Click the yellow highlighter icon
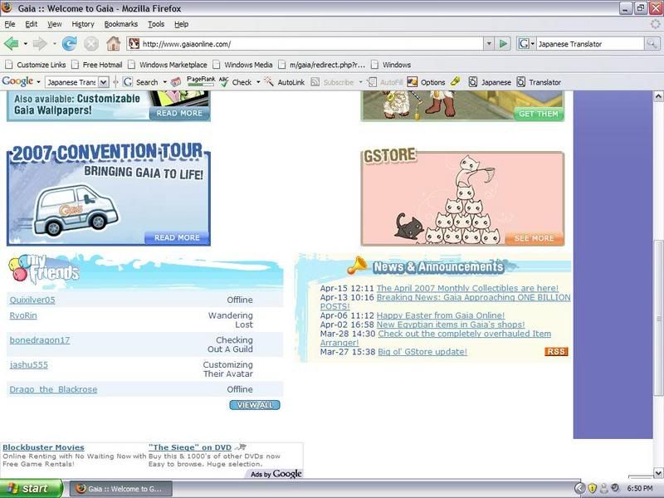The width and height of the screenshot is (664, 498). click(456, 81)
